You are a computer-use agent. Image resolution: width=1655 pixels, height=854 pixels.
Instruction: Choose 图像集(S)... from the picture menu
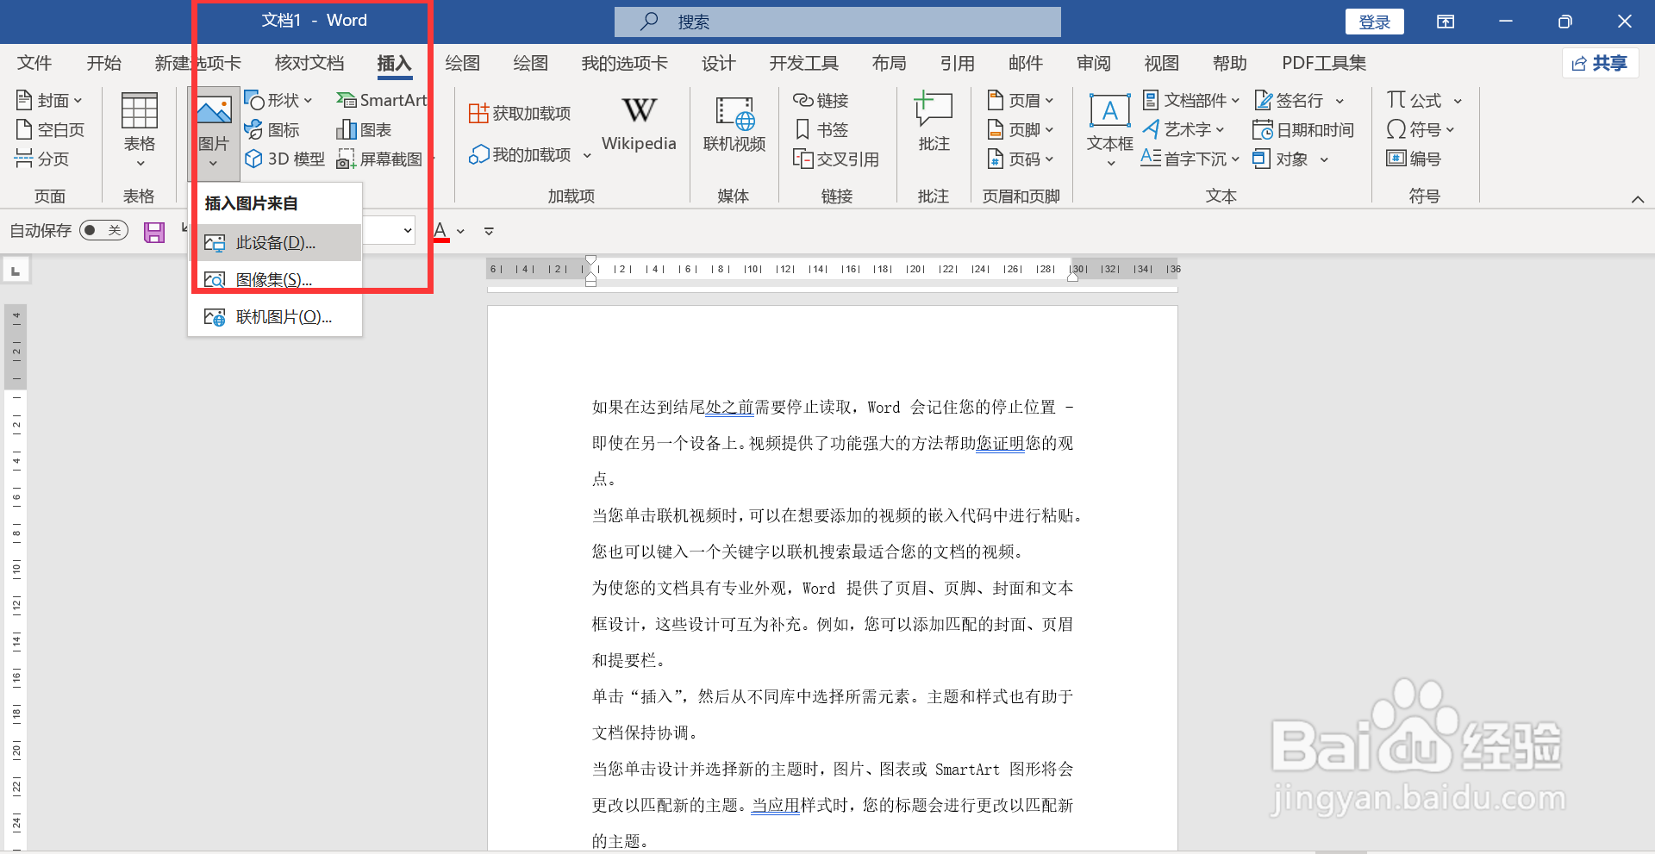pos(275,280)
